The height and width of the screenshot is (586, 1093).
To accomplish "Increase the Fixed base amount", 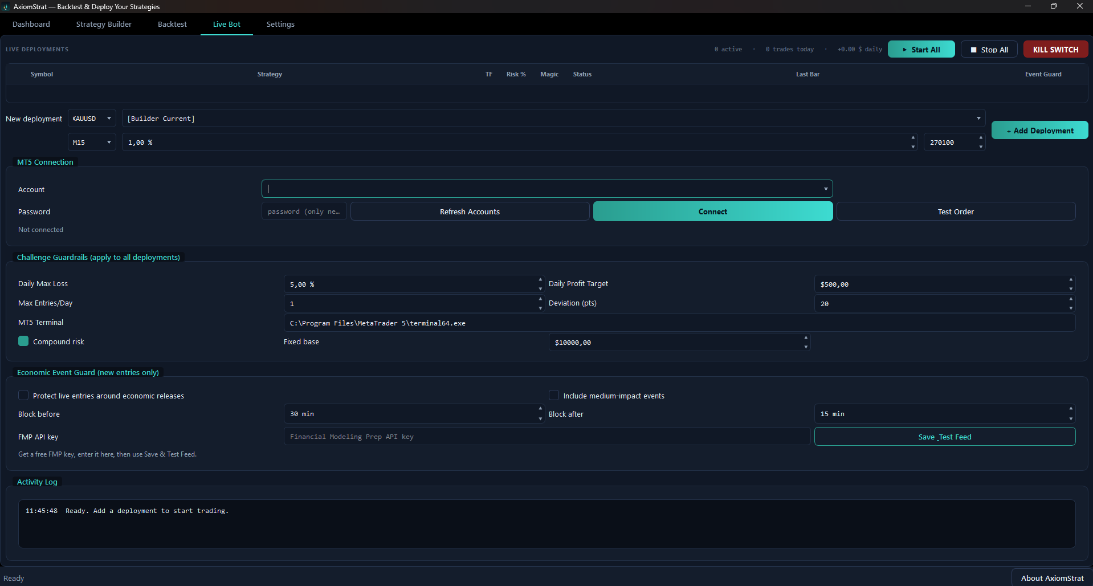I will pos(806,338).
